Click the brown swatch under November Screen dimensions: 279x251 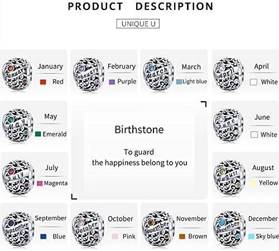point(182,236)
